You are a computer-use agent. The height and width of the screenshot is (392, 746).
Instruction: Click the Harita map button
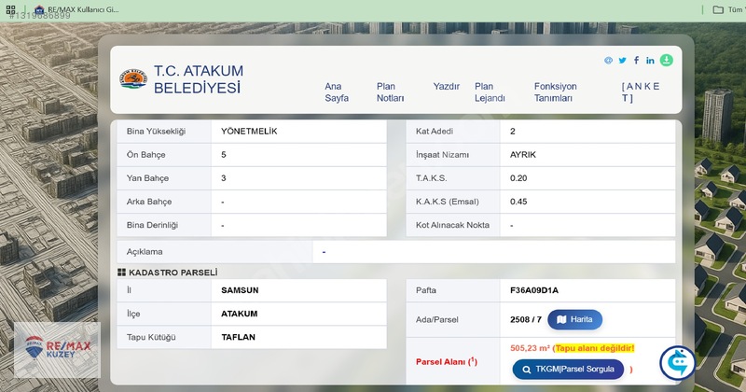tap(574, 319)
